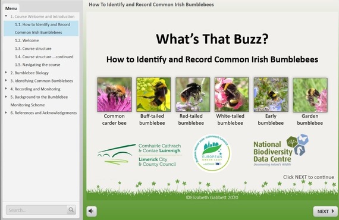This screenshot has width=339, height=220.
Task: Click the 'Early bumblebee' caption
Action: 271,120
